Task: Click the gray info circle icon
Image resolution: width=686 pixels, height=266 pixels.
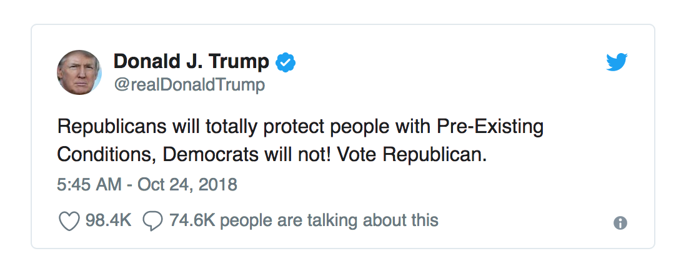Action: point(620,223)
